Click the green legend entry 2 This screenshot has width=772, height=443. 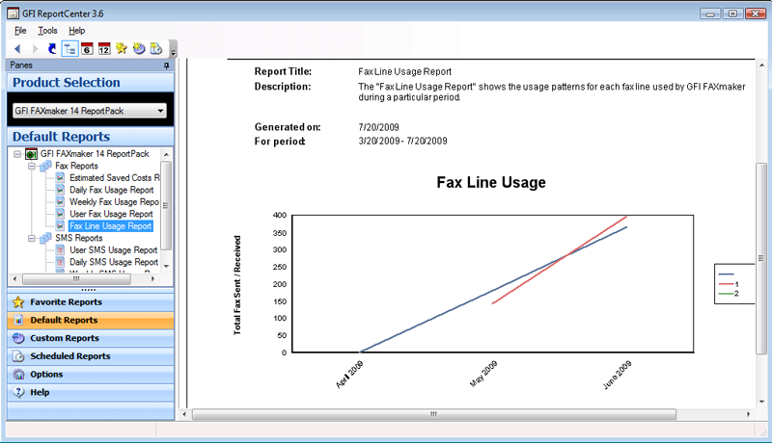[729, 294]
